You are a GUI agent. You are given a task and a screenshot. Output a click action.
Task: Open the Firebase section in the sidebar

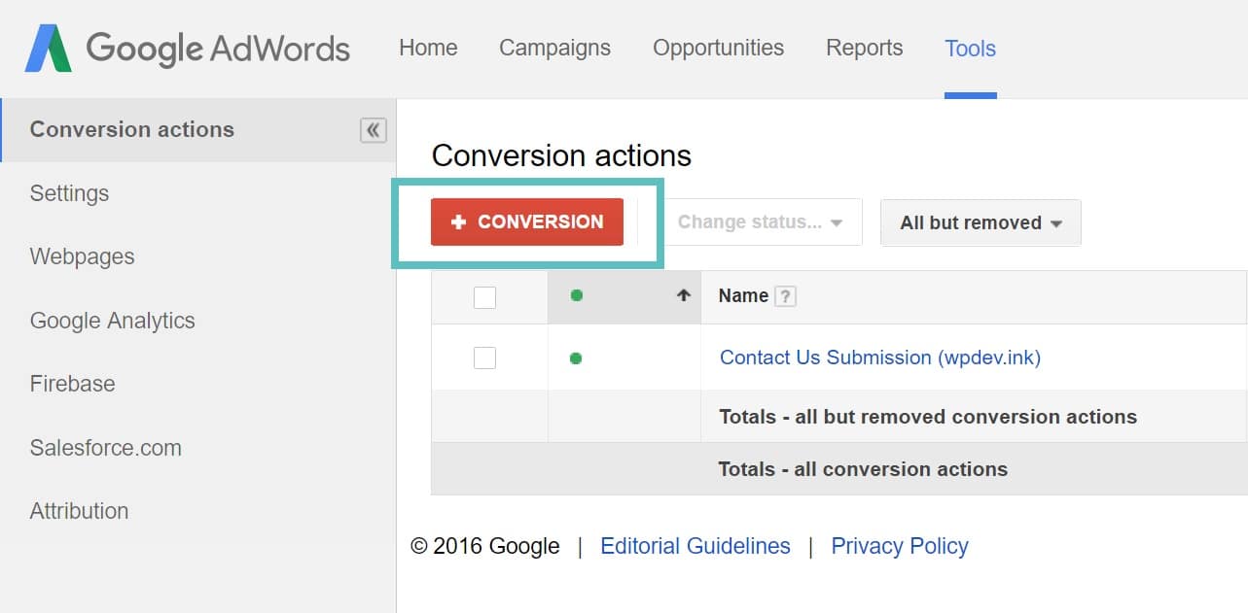(72, 383)
